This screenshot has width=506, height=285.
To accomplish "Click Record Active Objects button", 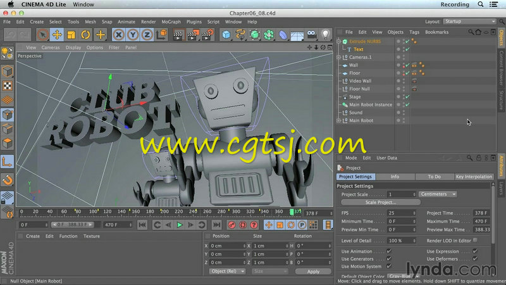I will 231,225.
